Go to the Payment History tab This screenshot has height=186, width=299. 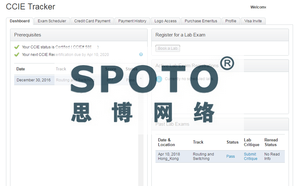[132, 21]
